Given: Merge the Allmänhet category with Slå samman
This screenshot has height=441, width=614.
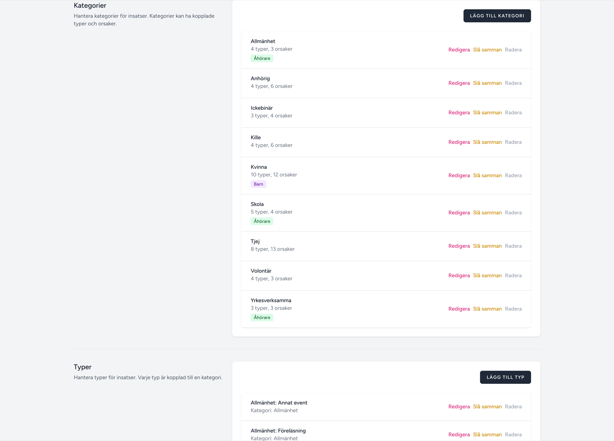Looking at the screenshot, I should [487, 50].
